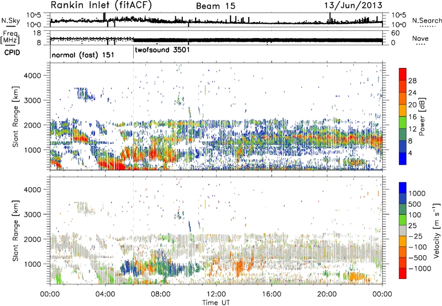Select the 'normal (fast) 151' CPID text
Screen dimensions: 442x306
coord(83,55)
